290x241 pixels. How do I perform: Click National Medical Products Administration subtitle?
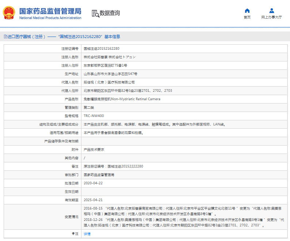pyautogui.click(x=50, y=18)
